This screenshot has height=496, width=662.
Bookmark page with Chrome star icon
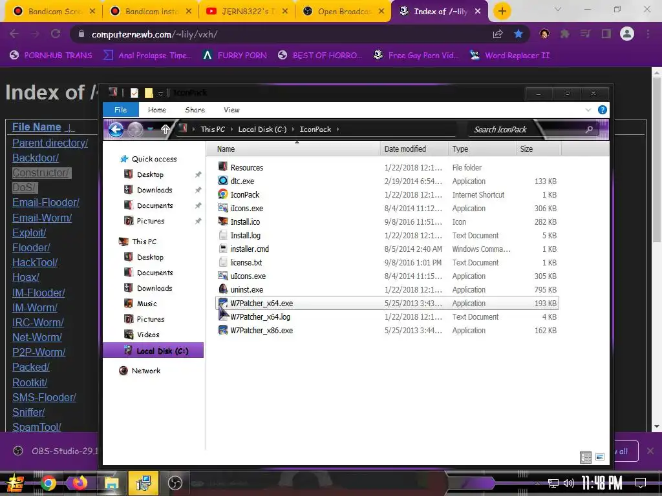pos(518,34)
